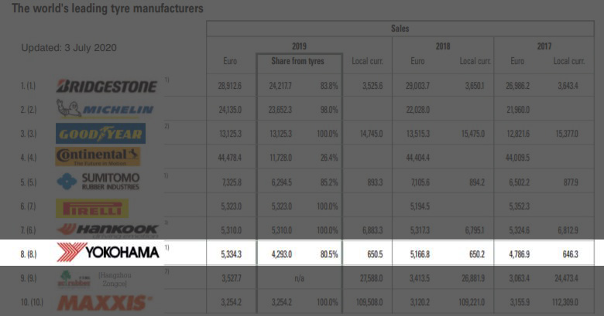Click Yokohama's 80.5% tyre share cell
The width and height of the screenshot is (604, 316).
329,254
